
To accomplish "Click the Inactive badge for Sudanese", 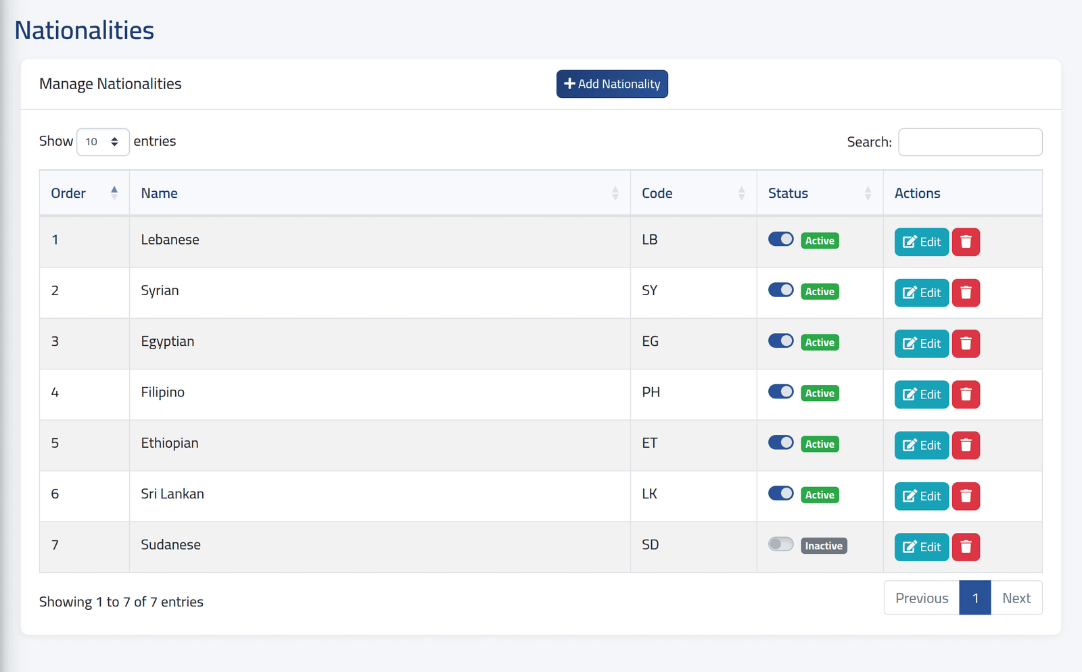I will (x=824, y=546).
